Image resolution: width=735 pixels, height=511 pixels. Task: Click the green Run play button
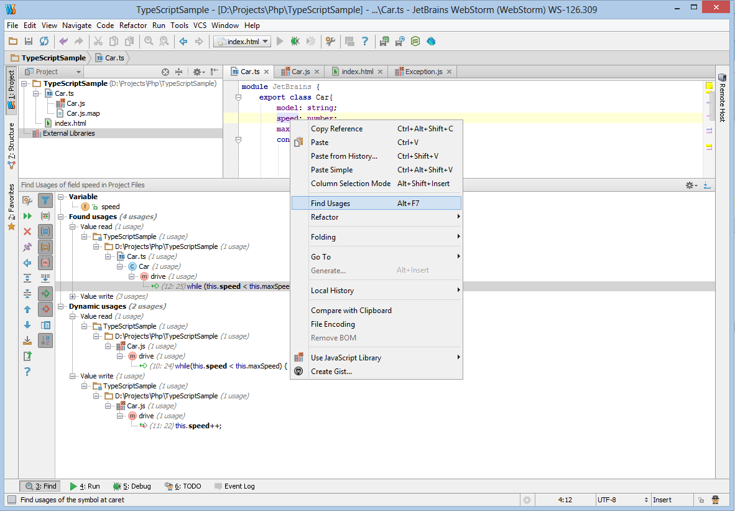[x=280, y=41]
